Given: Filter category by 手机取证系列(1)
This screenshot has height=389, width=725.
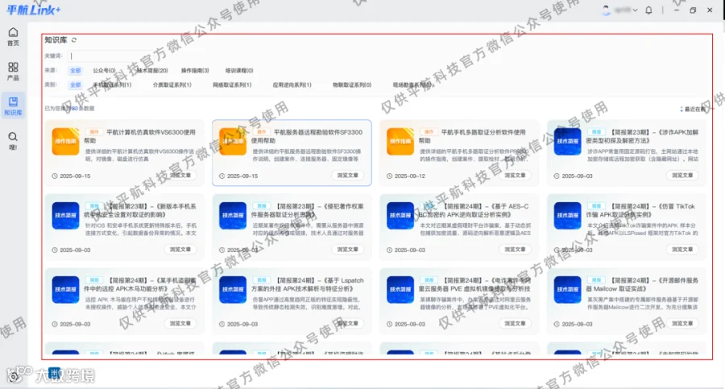Looking at the screenshot, I should 112,85.
